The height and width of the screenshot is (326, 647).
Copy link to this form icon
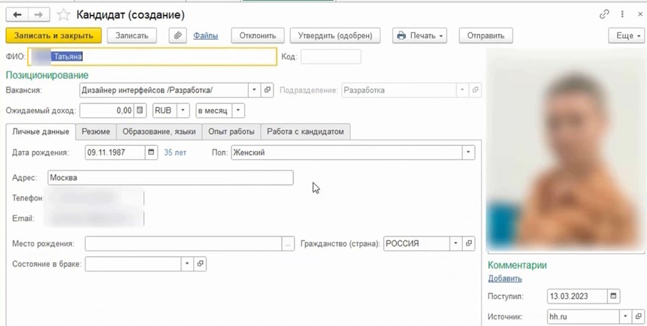tap(604, 14)
